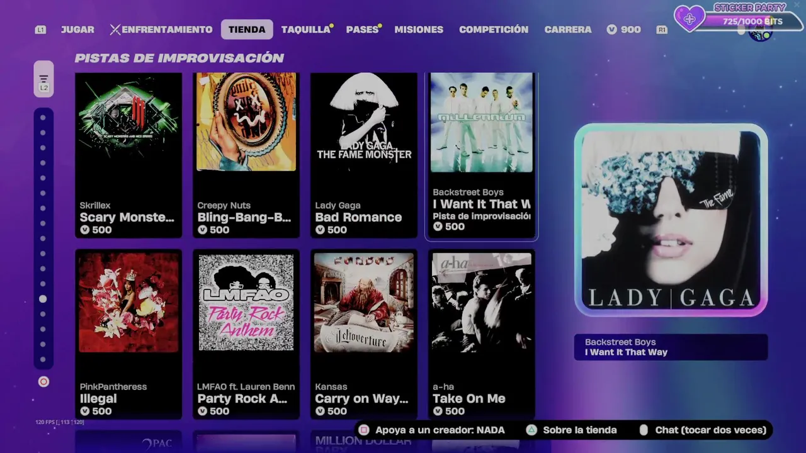
Task: Click the L1 shoulder button icon
Action: (x=40, y=30)
